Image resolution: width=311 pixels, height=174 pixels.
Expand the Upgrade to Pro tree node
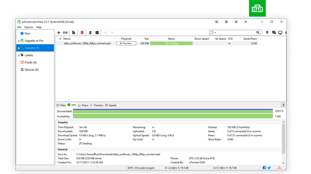tap(19, 41)
